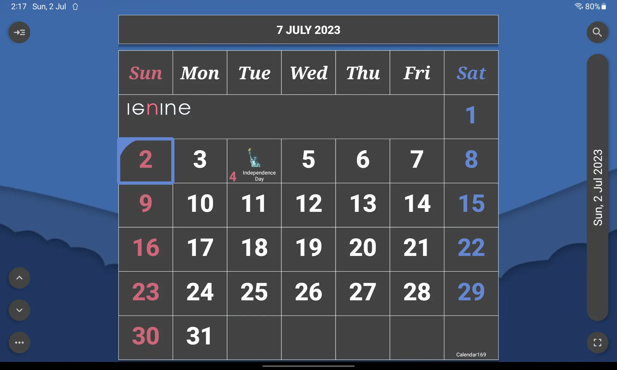Click the scroll down chevron icon

[19, 310]
